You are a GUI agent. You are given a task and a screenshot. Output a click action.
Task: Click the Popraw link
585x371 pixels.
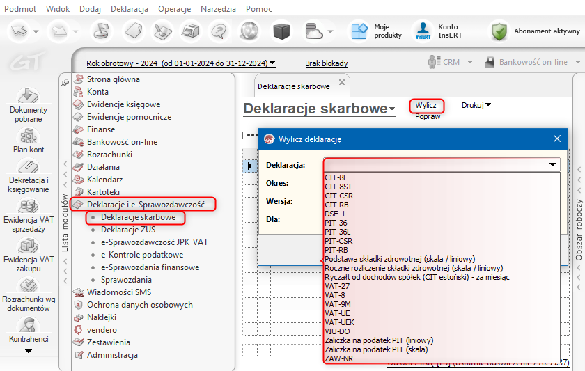(x=428, y=116)
